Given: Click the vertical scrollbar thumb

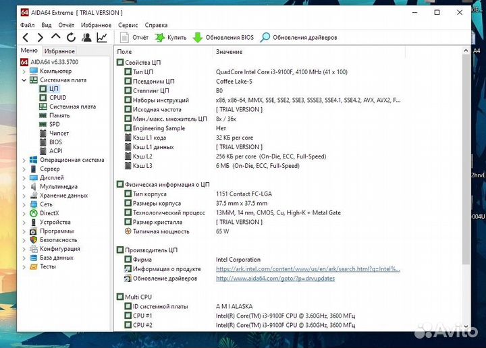Looking at the screenshot, I should [x=466, y=159].
